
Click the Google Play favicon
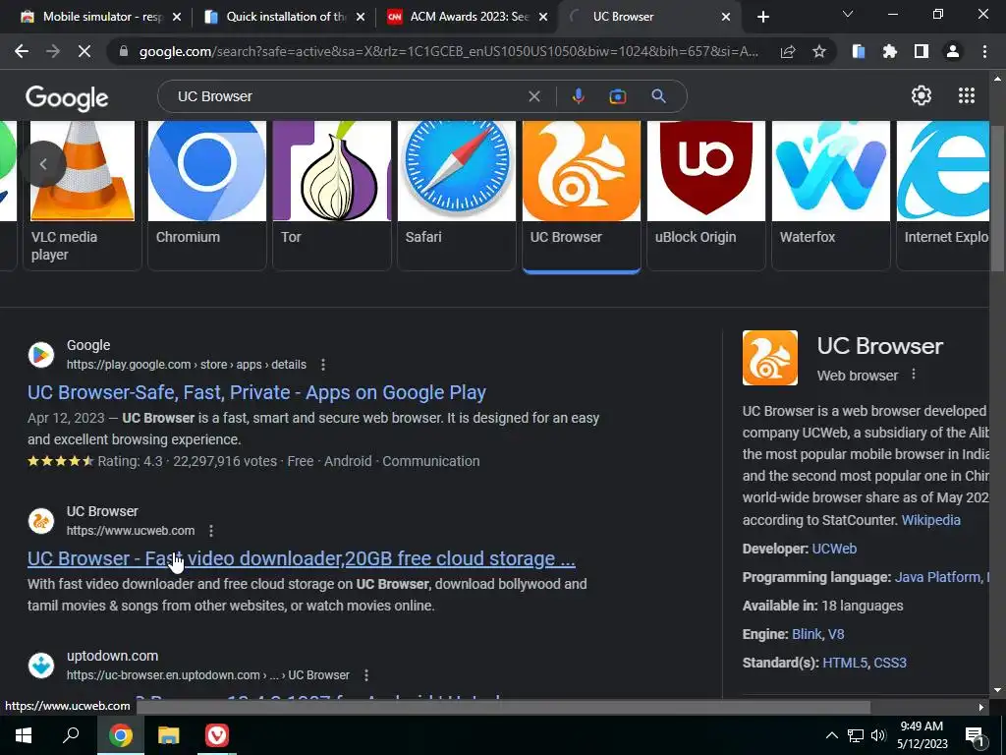pos(41,354)
